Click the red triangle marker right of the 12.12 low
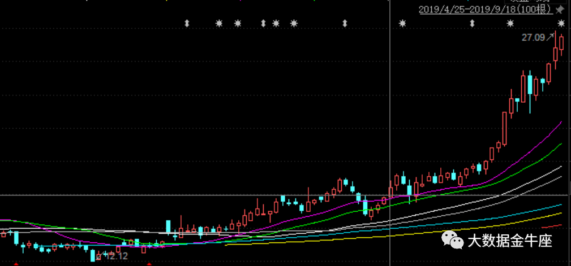This screenshot has width=571, height=266. 149,264
